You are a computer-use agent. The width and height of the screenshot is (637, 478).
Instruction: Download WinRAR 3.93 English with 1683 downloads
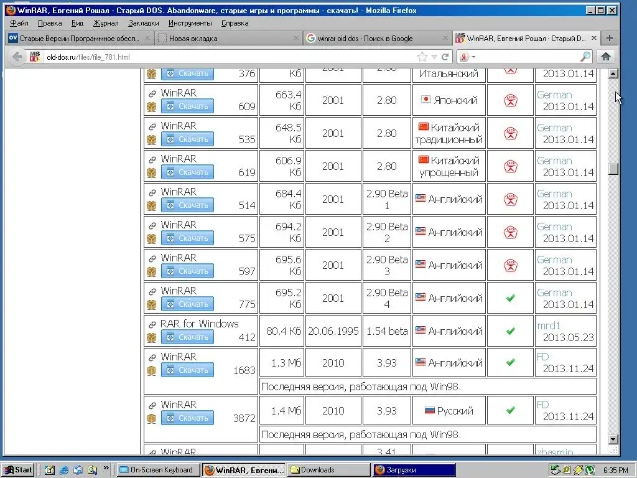coord(187,370)
